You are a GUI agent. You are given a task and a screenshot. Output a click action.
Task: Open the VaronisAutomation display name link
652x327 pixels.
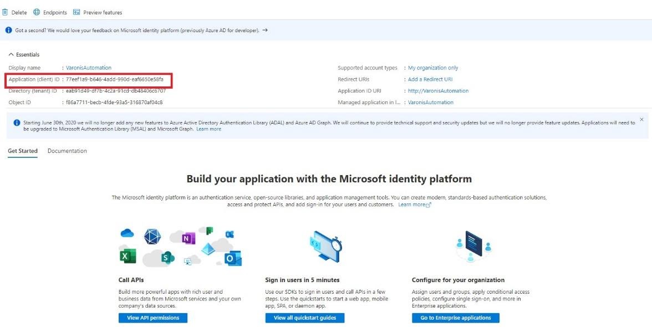[89, 68]
